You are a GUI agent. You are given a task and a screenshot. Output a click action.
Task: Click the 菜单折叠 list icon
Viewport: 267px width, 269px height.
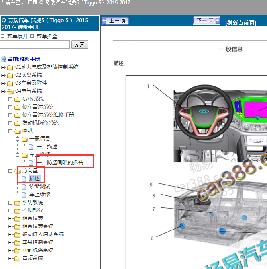tap(32, 36)
